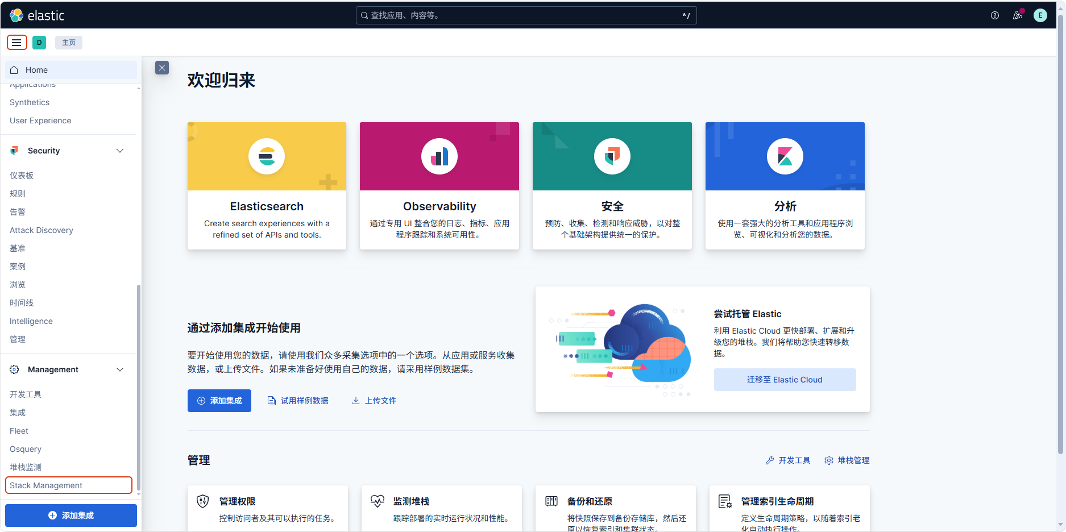Click the Elastic logo in the header
The image size is (1066, 532).
37,15
